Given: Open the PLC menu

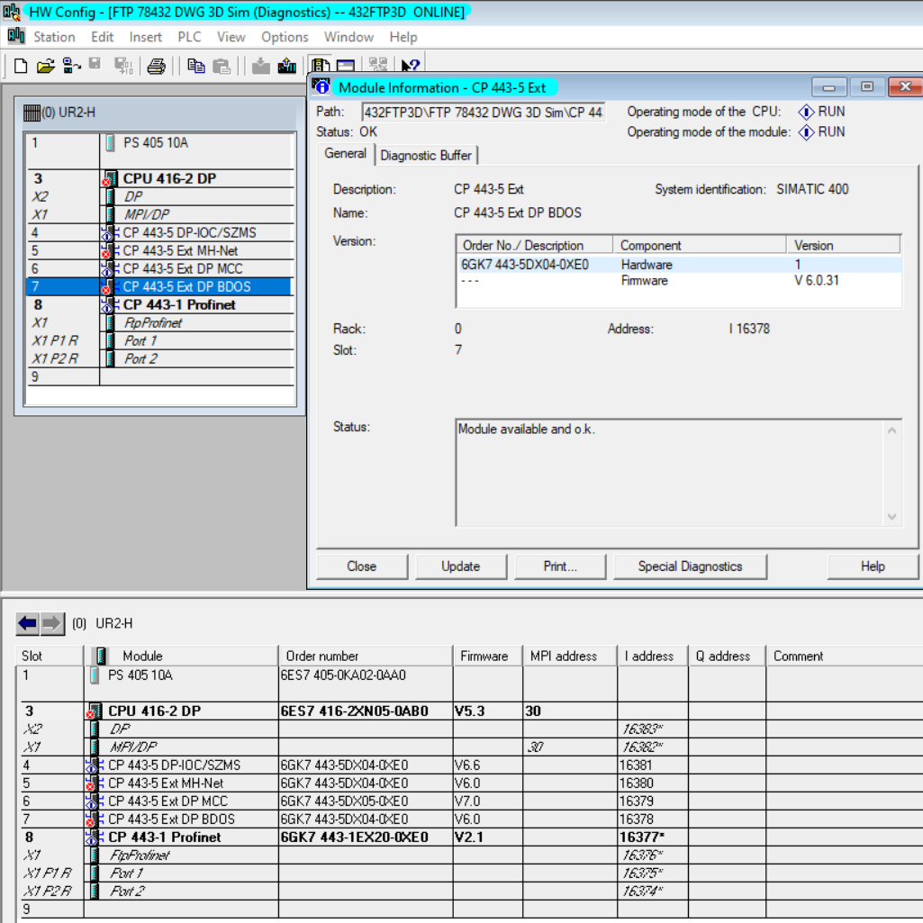Looking at the screenshot, I should point(189,37).
